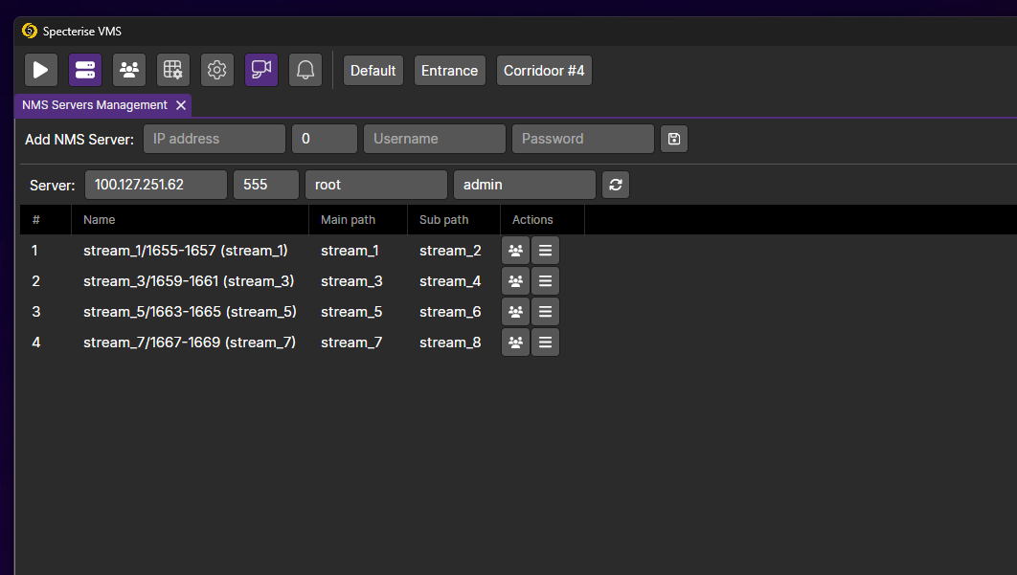Screen dimensions: 1017x575
Task: Select stream_1/1655-1657 (stream_1) name cell
Action: pos(186,251)
